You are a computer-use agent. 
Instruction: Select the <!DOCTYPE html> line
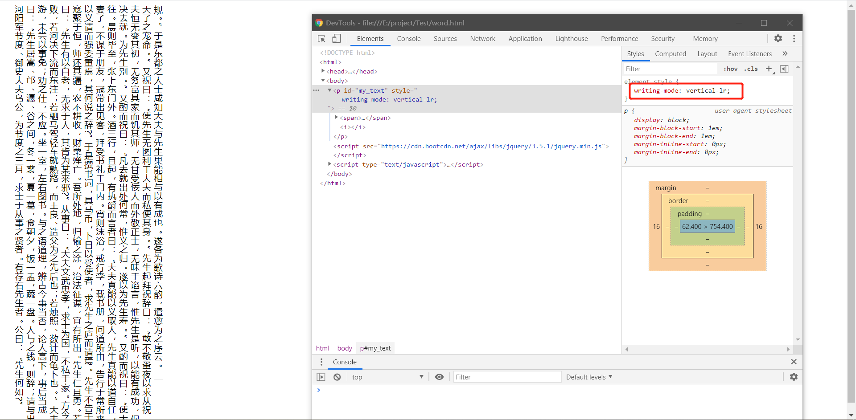(x=347, y=53)
